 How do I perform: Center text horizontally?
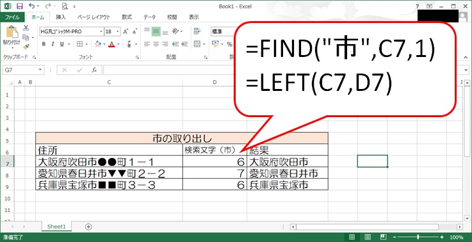pos(156,44)
